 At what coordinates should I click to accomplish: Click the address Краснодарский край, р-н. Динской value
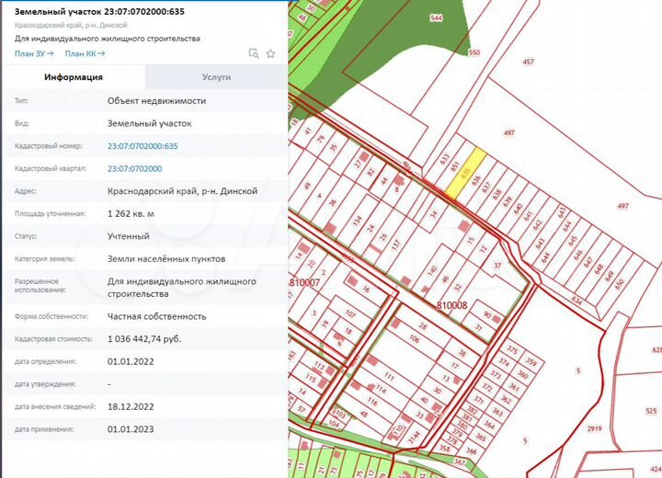pyautogui.click(x=182, y=191)
